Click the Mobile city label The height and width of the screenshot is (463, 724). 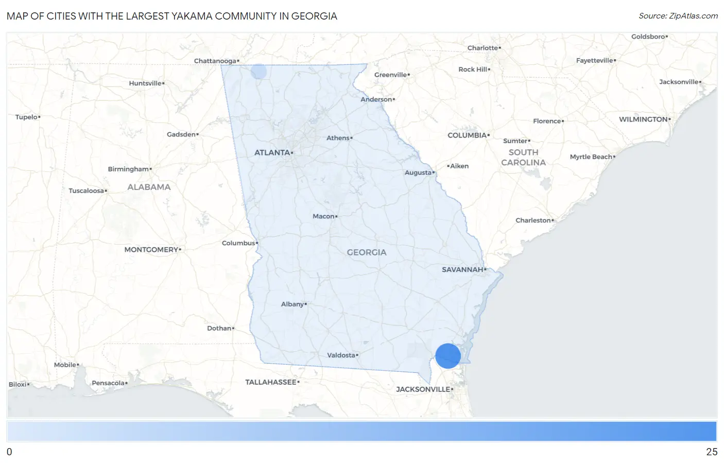[65, 365]
